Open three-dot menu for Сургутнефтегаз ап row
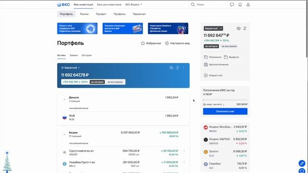This screenshot has width=308, height=173. coord(184,151)
